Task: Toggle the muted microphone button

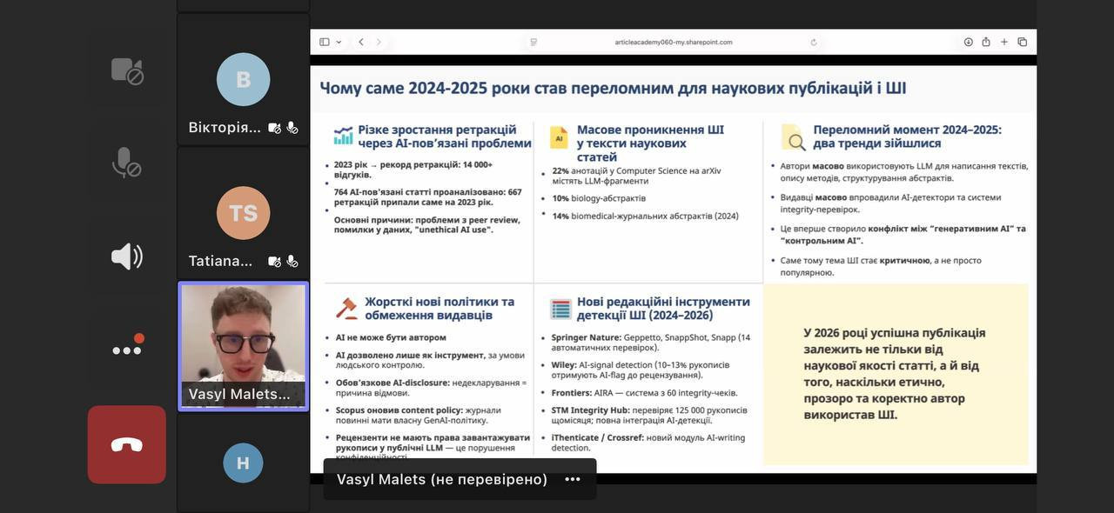Action: click(127, 163)
